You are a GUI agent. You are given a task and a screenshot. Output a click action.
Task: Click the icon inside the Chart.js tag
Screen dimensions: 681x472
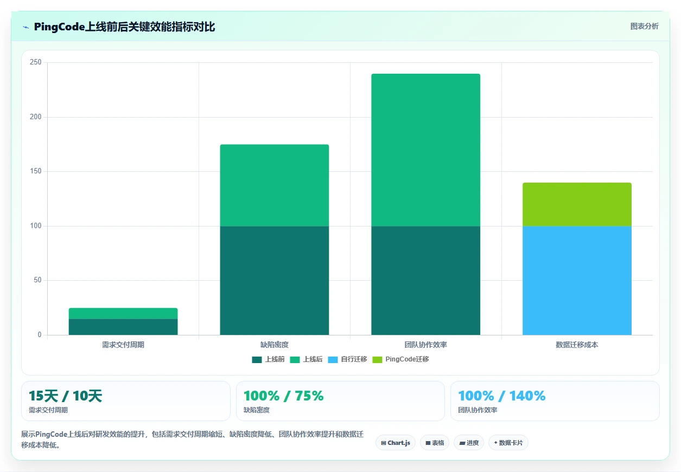[x=384, y=443]
